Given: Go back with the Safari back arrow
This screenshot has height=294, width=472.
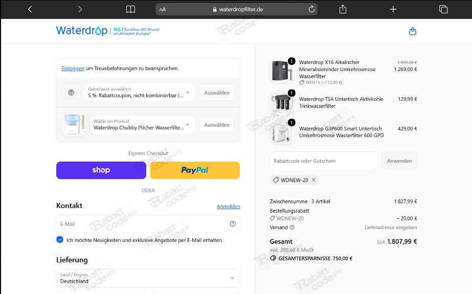Looking at the screenshot, I should tap(30, 9).
